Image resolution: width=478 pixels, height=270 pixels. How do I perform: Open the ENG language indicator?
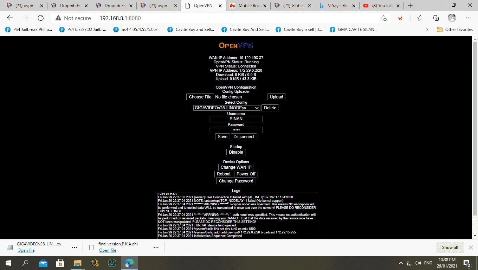coord(428,263)
